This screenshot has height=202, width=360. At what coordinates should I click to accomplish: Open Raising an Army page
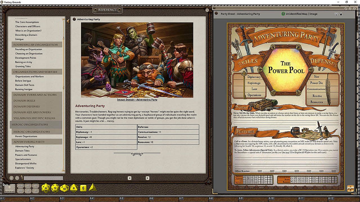coord(24,62)
